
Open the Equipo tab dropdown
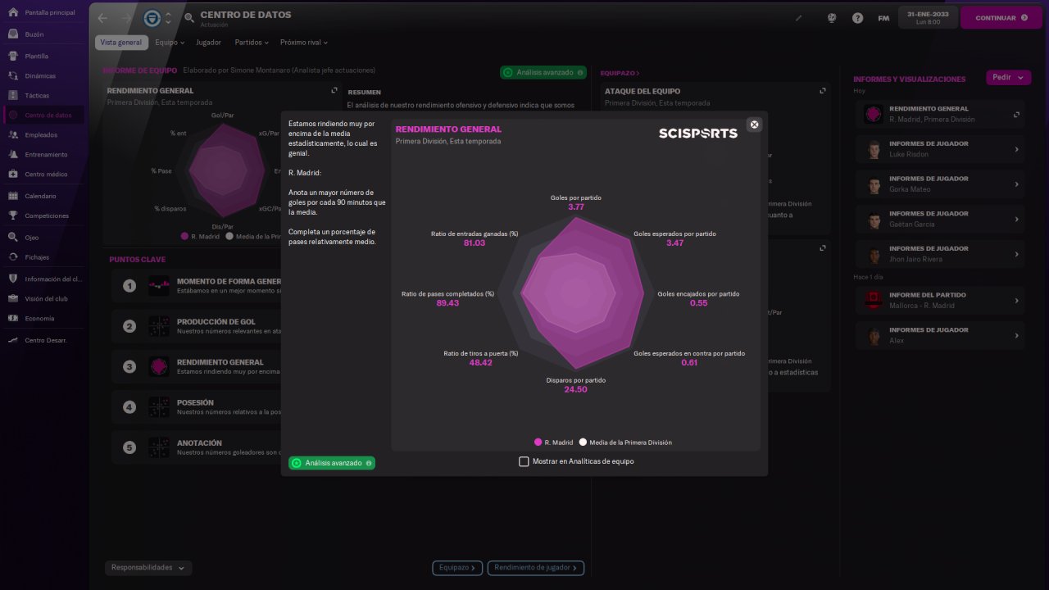(x=170, y=43)
